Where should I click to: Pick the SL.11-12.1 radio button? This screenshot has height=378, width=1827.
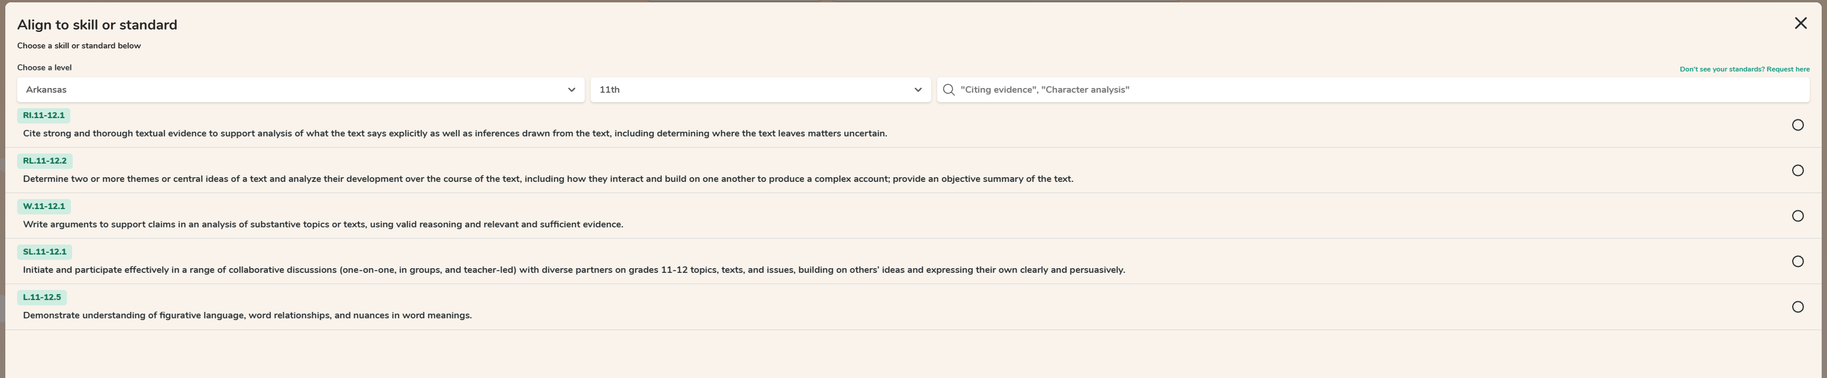click(x=1797, y=261)
